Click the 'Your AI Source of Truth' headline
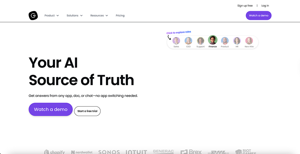This screenshot has width=300, height=154. (x=81, y=71)
